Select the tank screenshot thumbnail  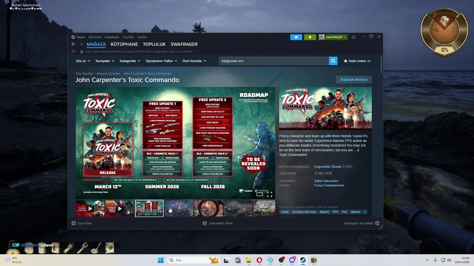click(238, 208)
